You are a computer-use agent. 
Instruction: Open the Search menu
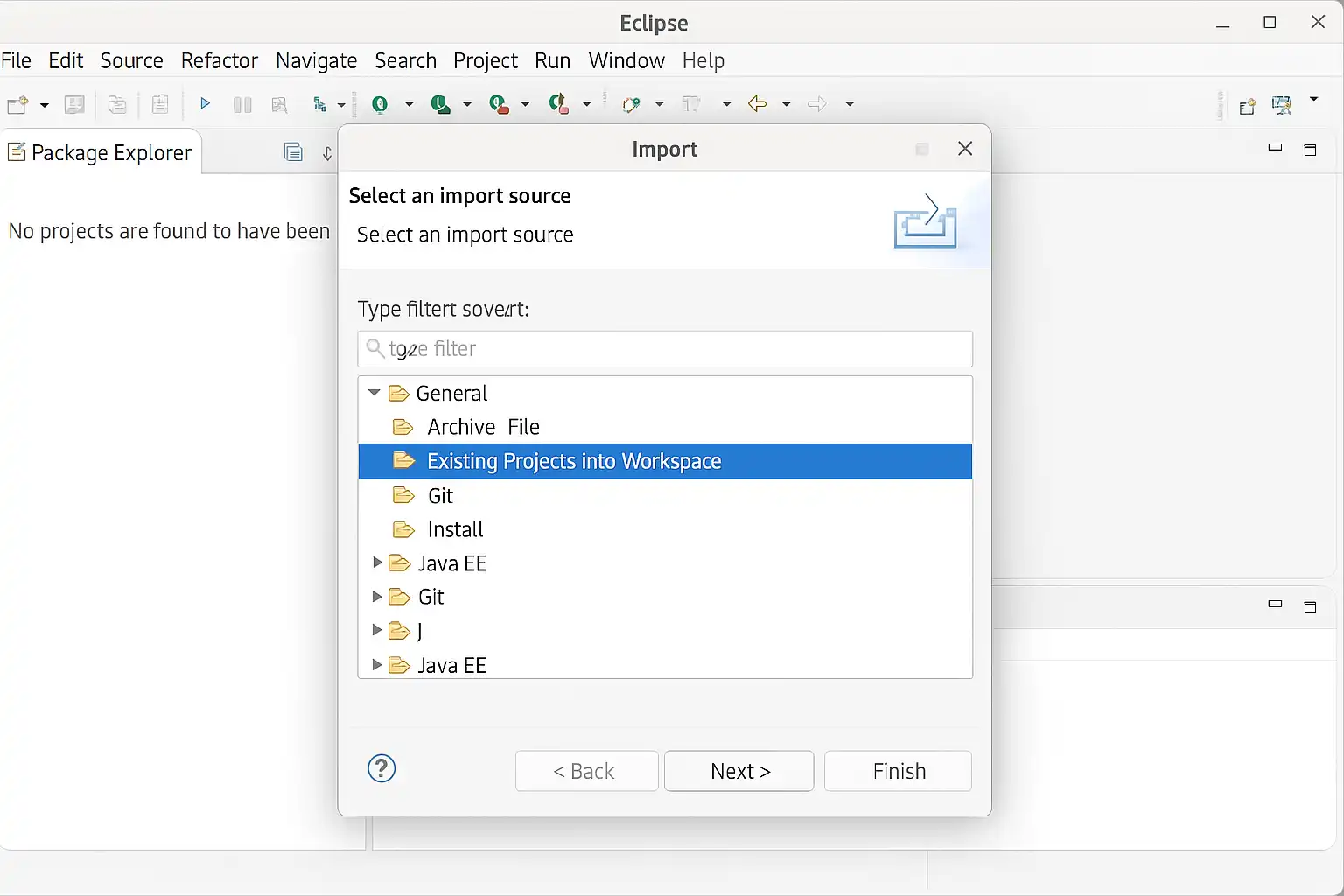(x=405, y=60)
